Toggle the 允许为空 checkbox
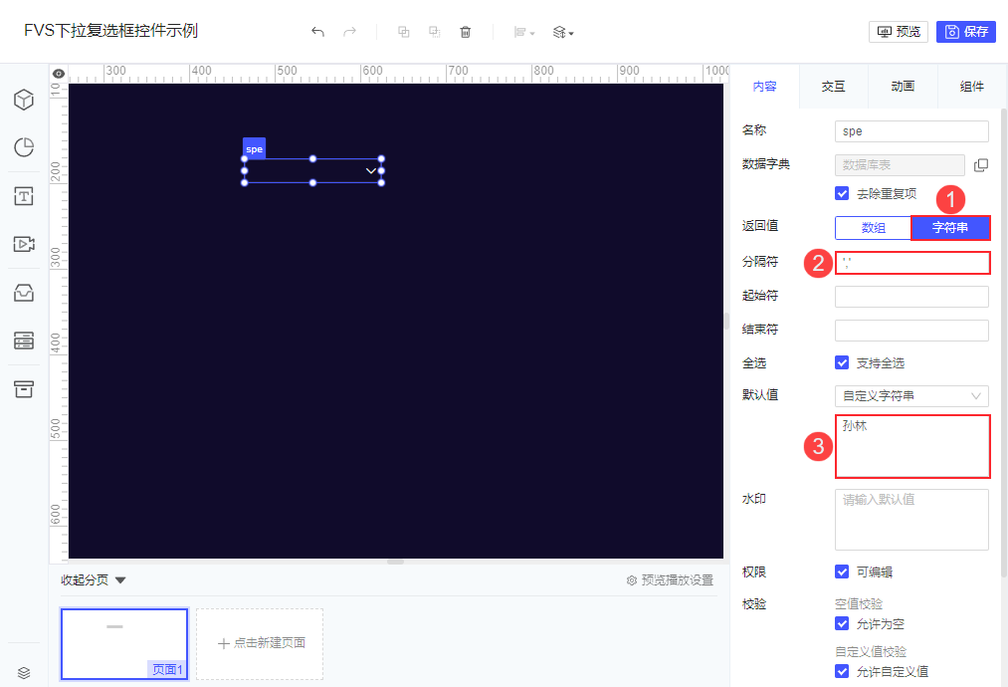The width and height of the screenshot is (1008, 687). [x=842, y=623]
